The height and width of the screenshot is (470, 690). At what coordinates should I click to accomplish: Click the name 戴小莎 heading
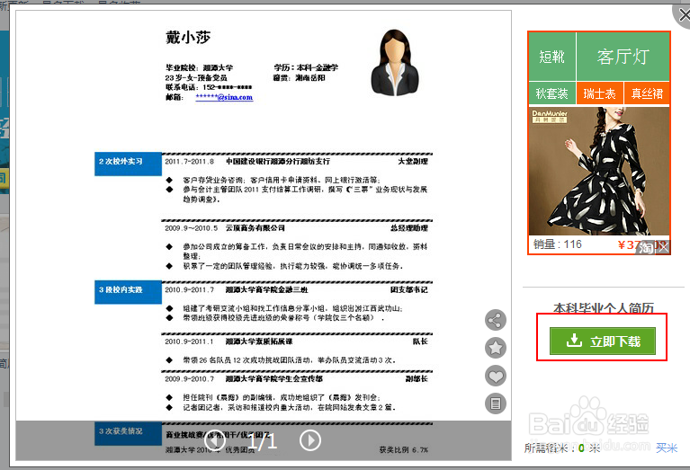click(188, 38)
